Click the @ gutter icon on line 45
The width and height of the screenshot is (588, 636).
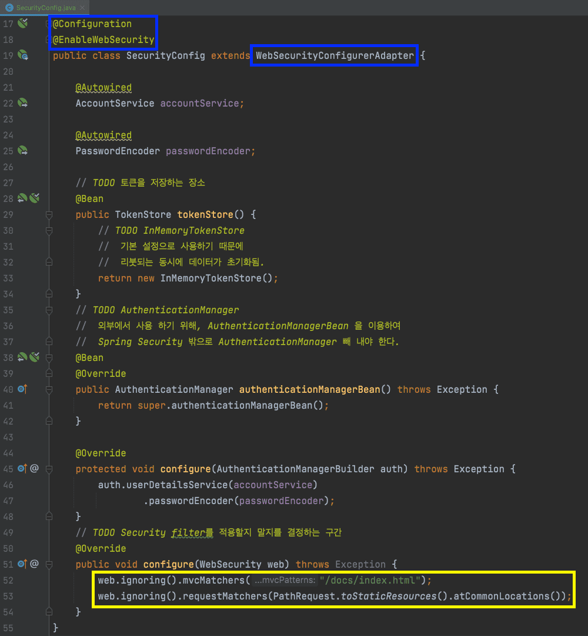(35, 469)
